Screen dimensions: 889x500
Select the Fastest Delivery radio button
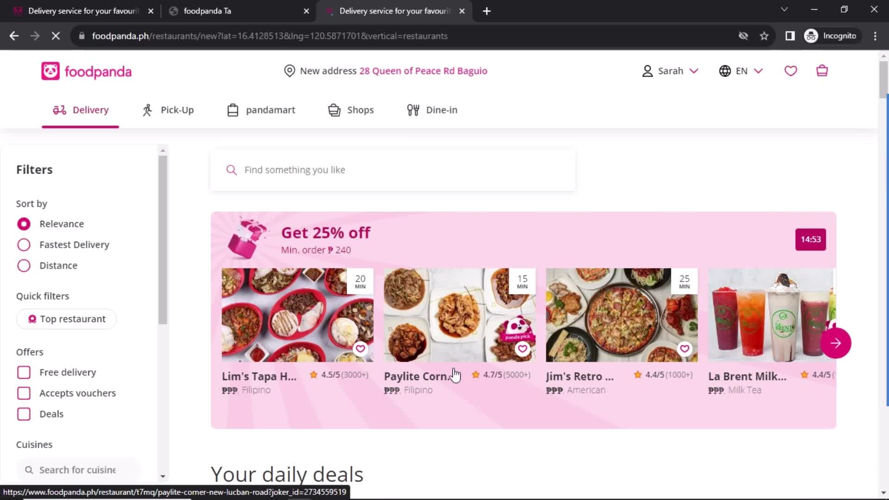point(23,244)
